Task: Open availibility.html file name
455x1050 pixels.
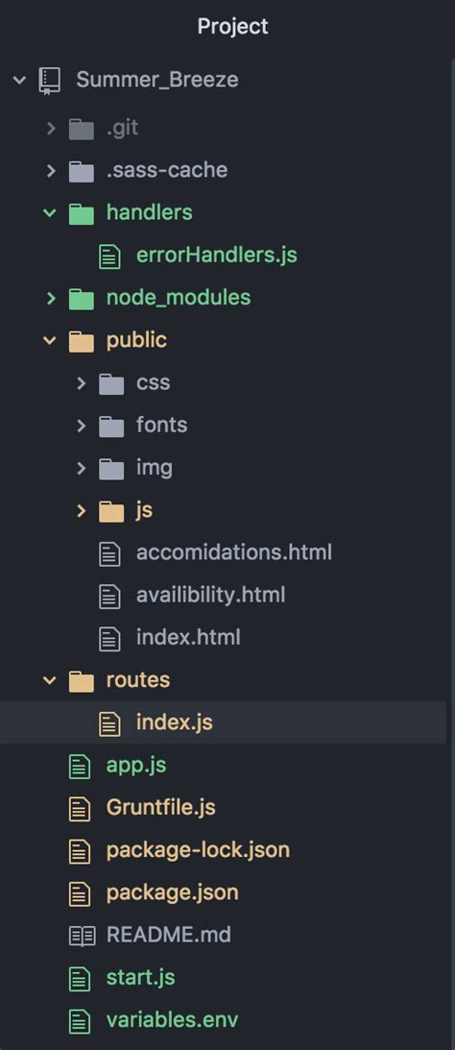Action: 211,595
